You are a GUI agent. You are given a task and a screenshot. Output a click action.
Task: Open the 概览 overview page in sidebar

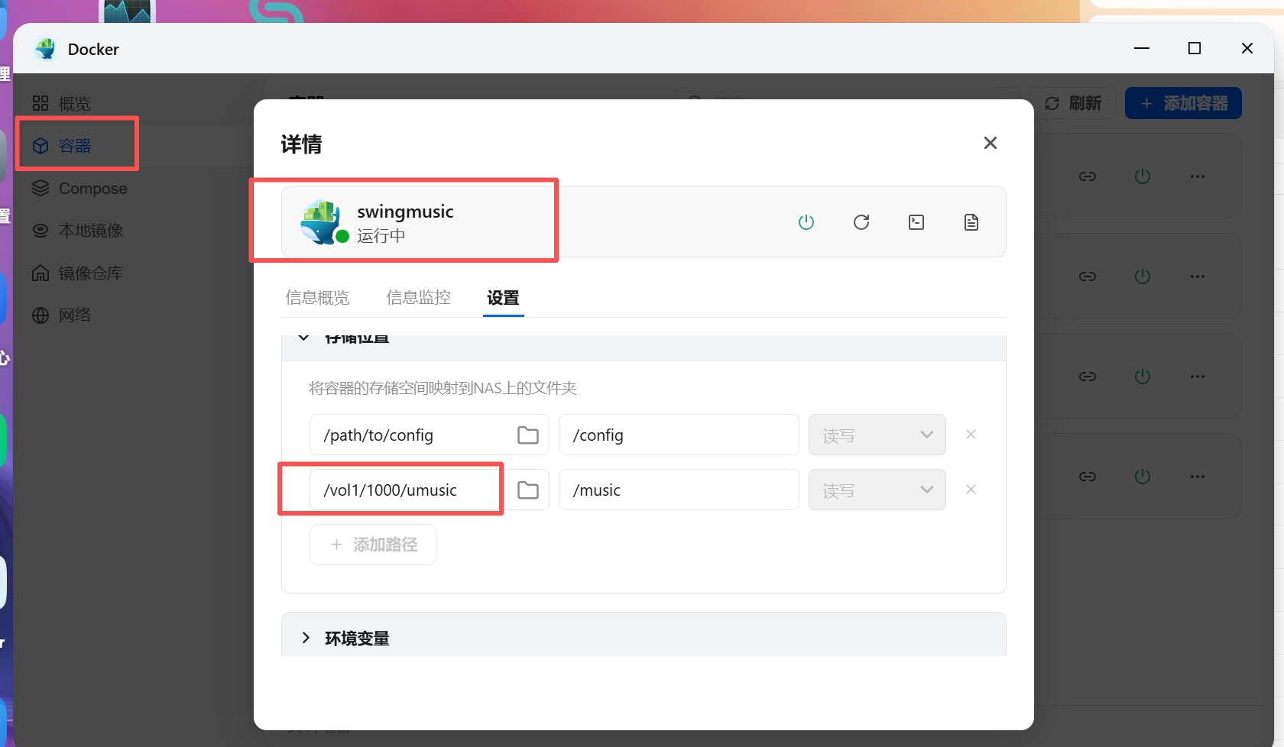click(62, 103)
